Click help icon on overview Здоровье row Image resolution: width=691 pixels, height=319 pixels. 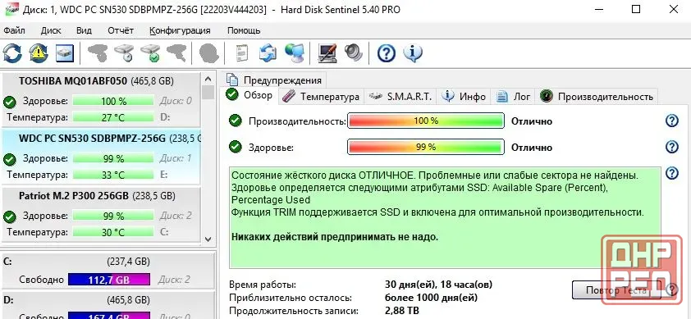[x=671, y=147]
